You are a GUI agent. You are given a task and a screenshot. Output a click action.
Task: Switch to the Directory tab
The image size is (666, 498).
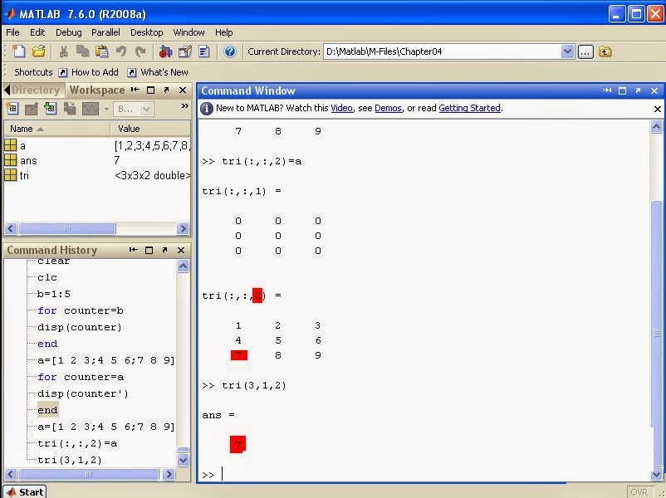(35, 90)
